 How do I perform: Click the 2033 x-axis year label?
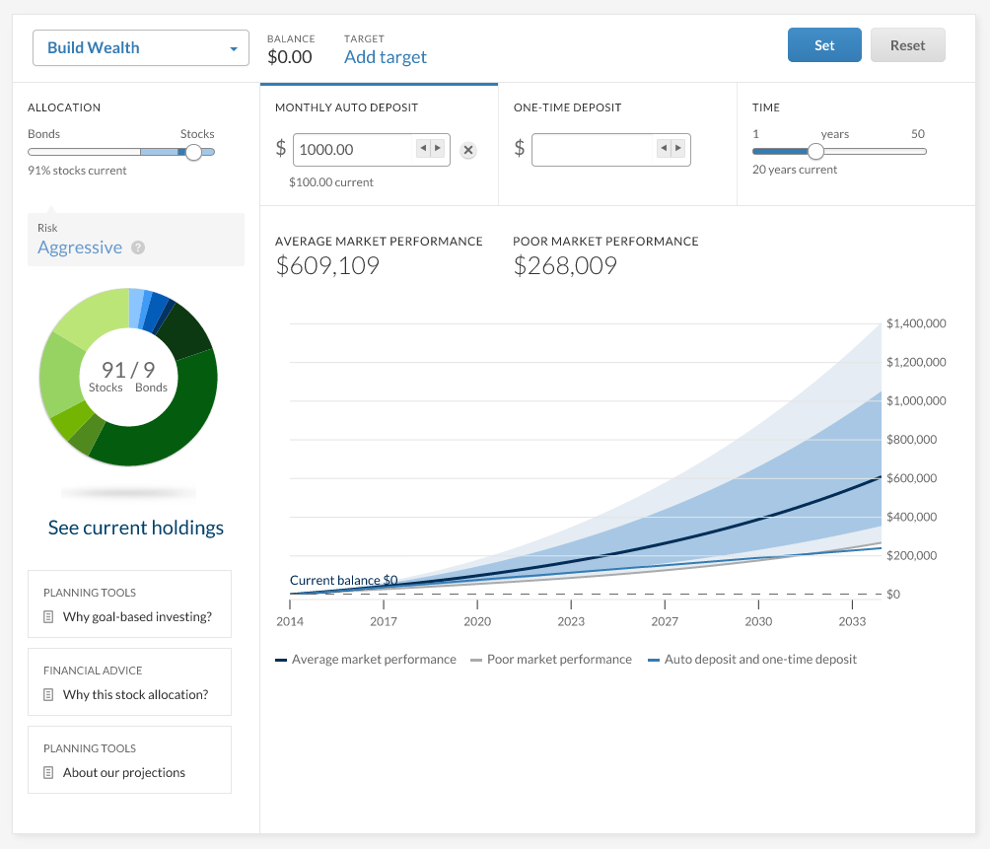pos(852,622)
